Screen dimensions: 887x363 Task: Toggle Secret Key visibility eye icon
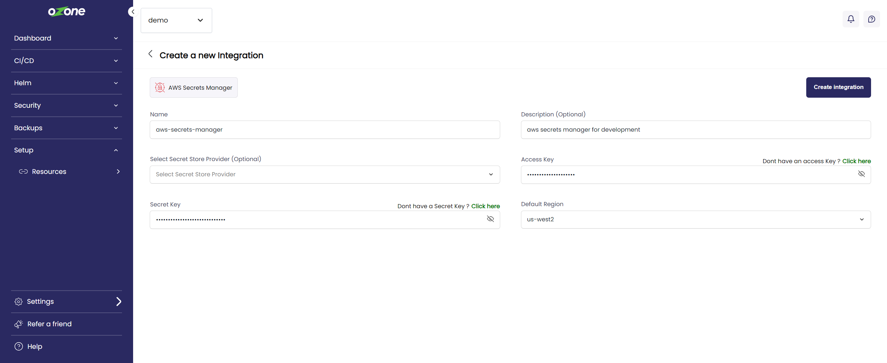click(x=490, y=219)
